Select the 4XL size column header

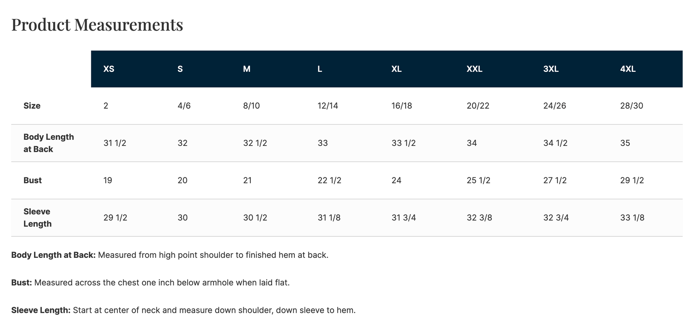pyautogui.click(x=628, y=69)
